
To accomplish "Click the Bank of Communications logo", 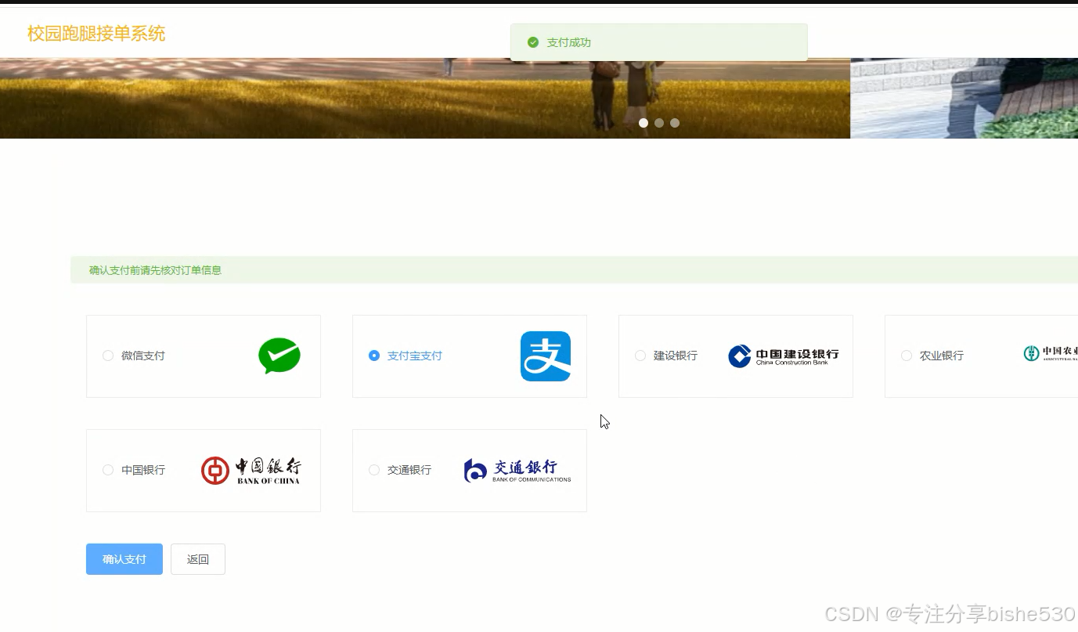I will pos(517,471).
